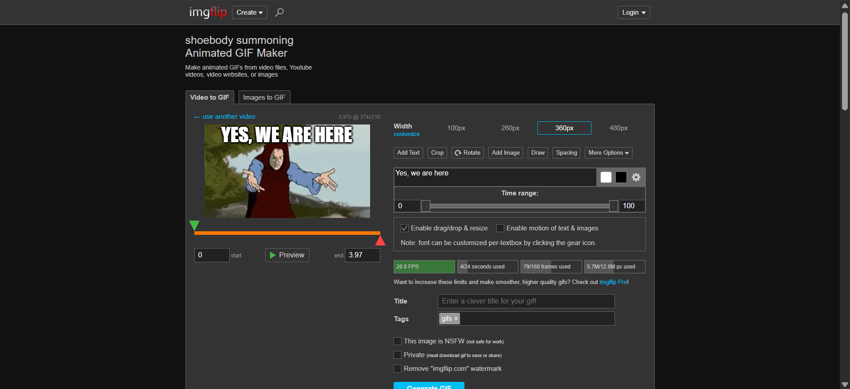Remove the gifs tag
The height and width of the screenshot is (389, 850).
(456, 319)
